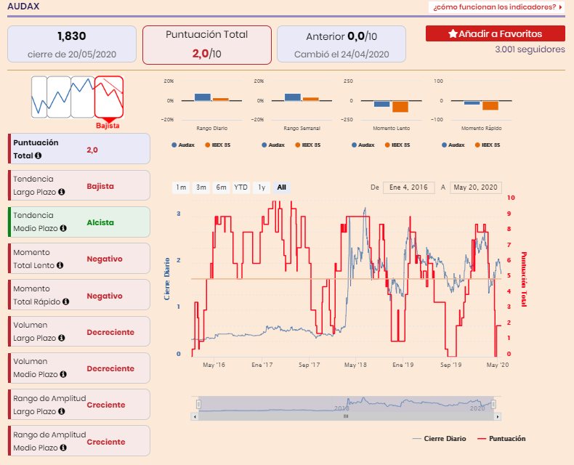Click the navigator scrollbar left arrow
The height and width of the screenshot is (465, 574).
point(195,416)
